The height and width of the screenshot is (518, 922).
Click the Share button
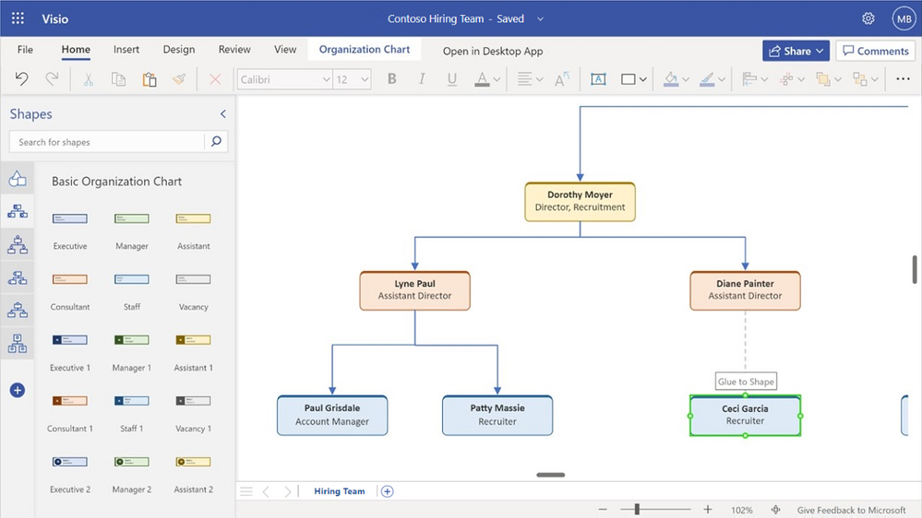pos(796,51)
